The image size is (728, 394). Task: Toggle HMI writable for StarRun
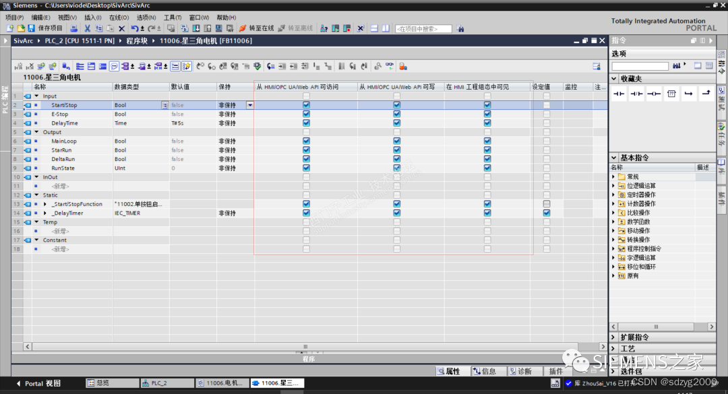point(396,150)
